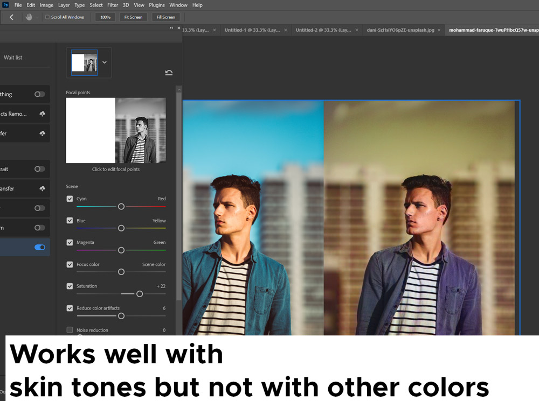Uncheck the Blue/Yellow checkbox
The image size is (539, 401).
point(70,220)
